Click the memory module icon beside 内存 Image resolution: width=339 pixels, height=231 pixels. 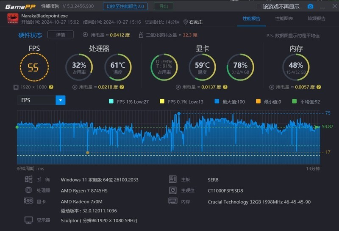173,201
